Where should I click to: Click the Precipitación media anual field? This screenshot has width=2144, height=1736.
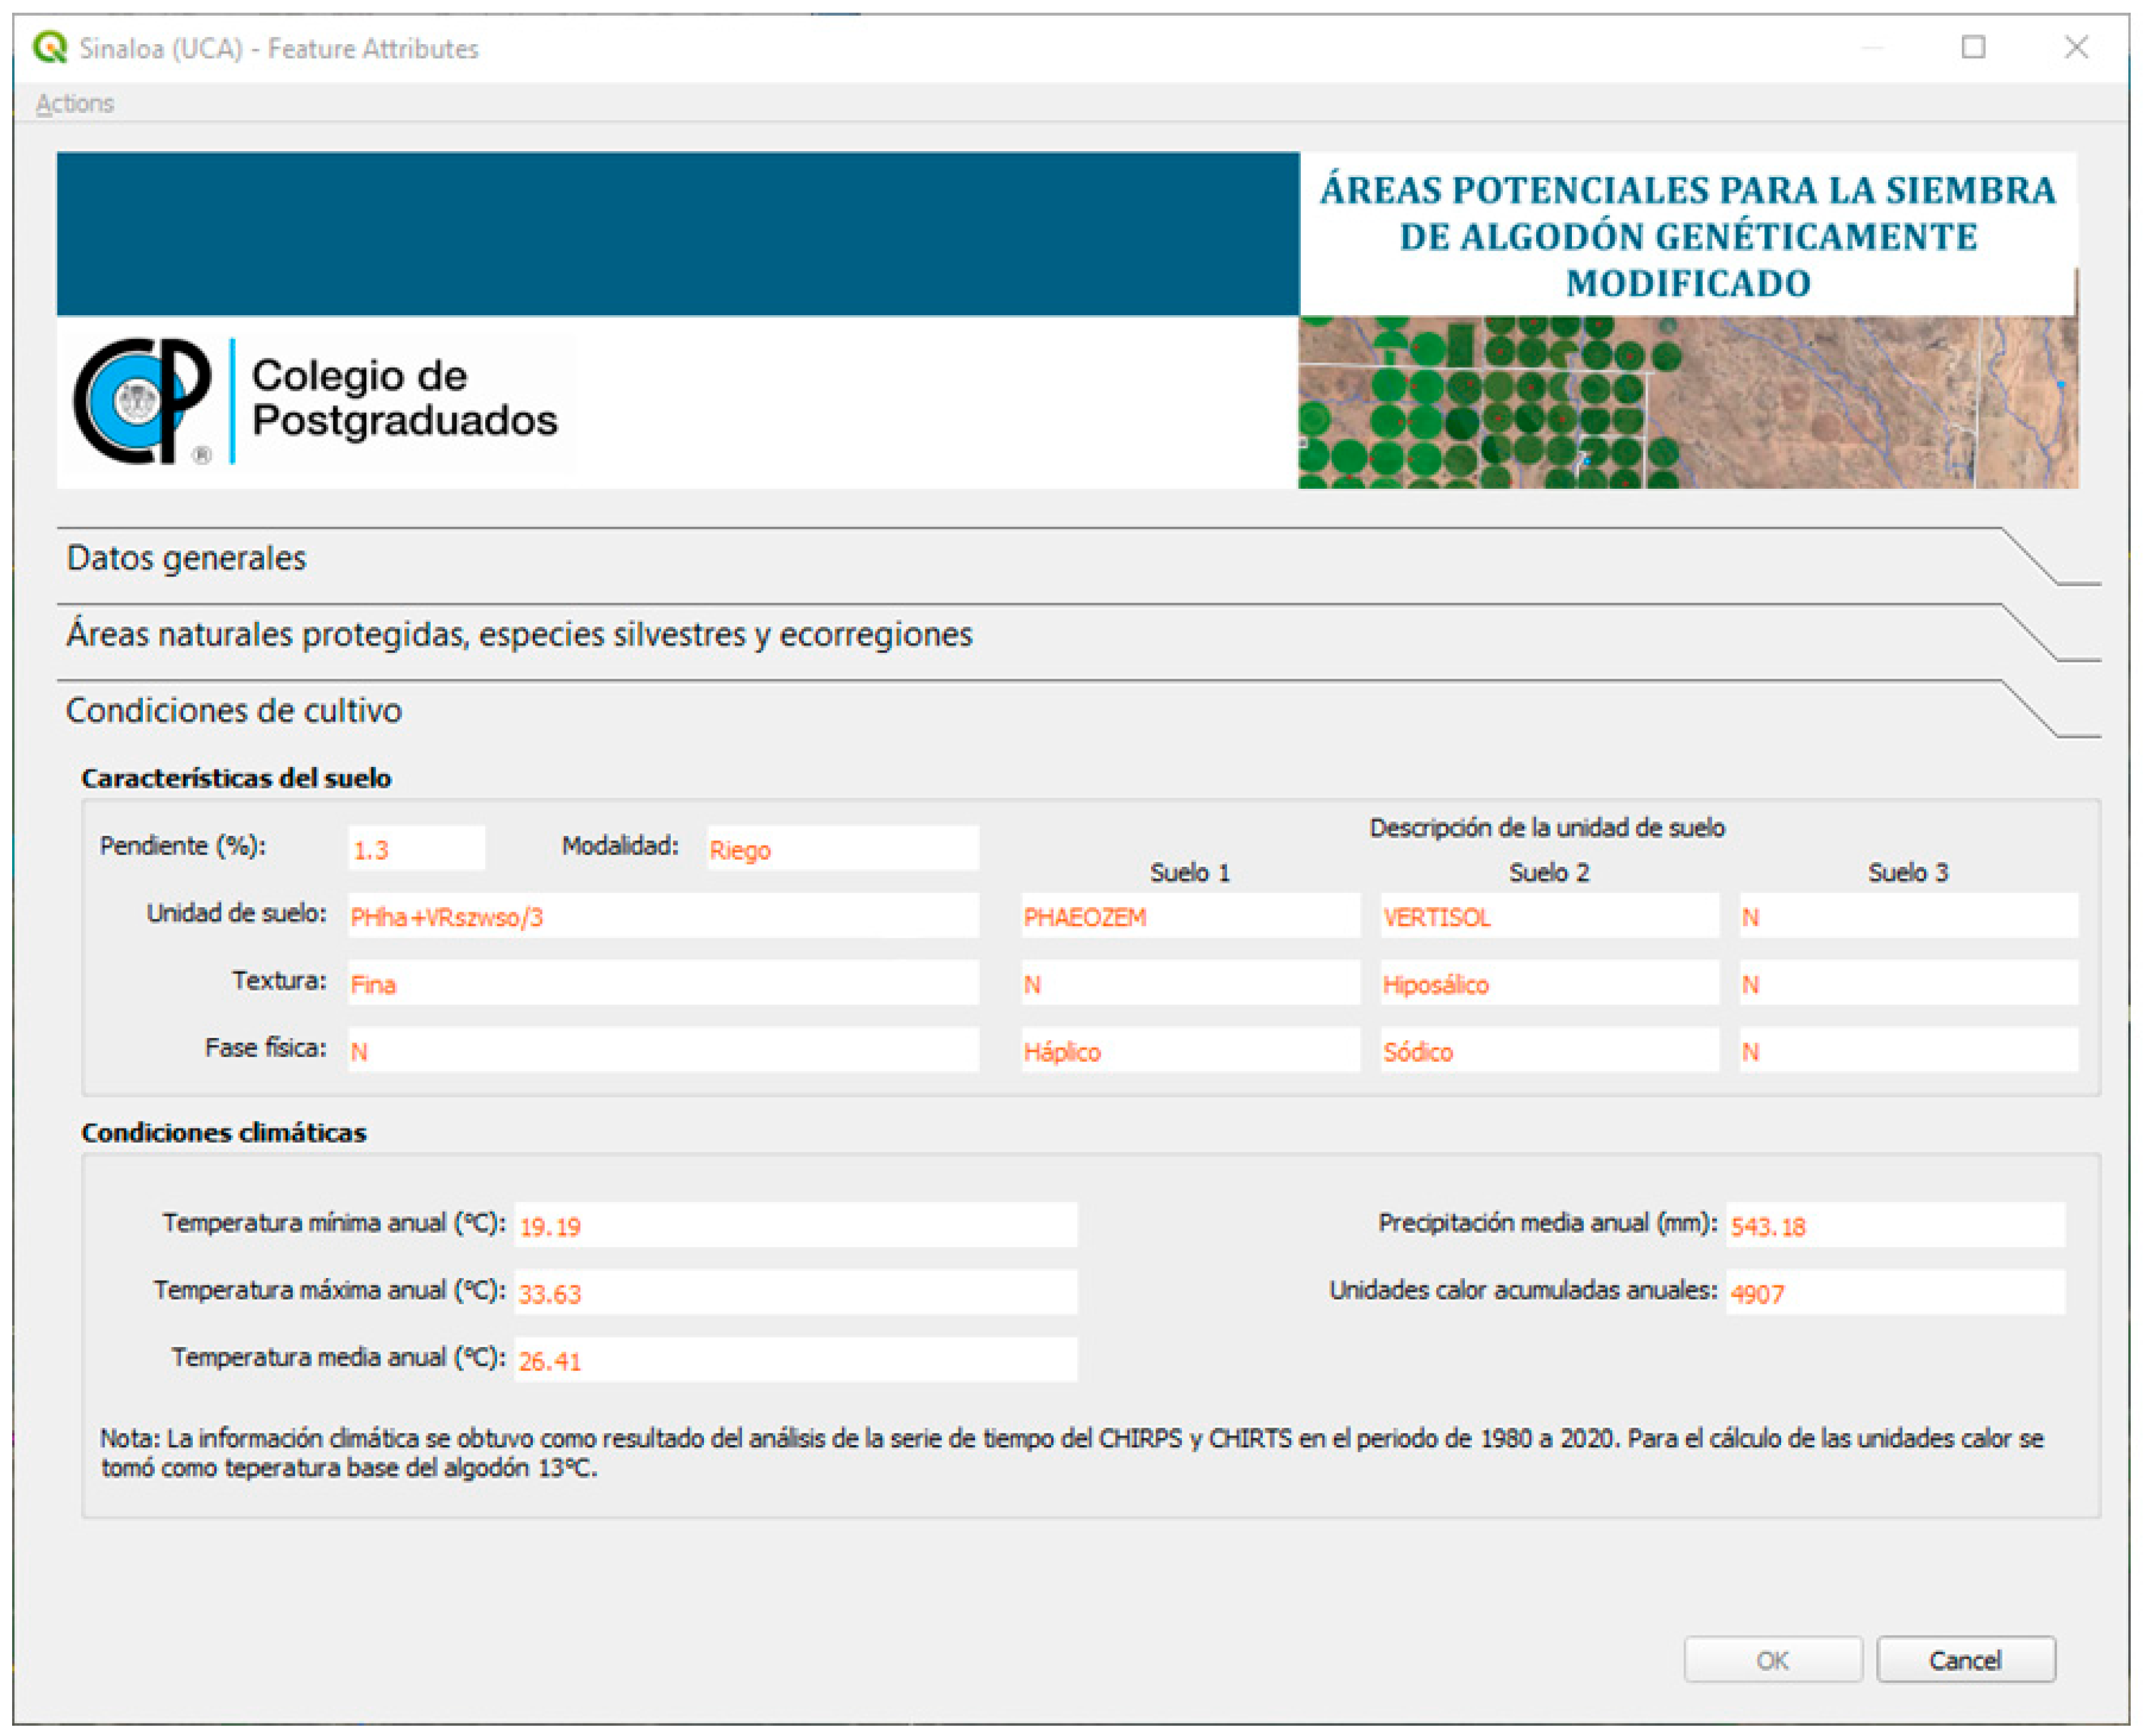1894,1225
